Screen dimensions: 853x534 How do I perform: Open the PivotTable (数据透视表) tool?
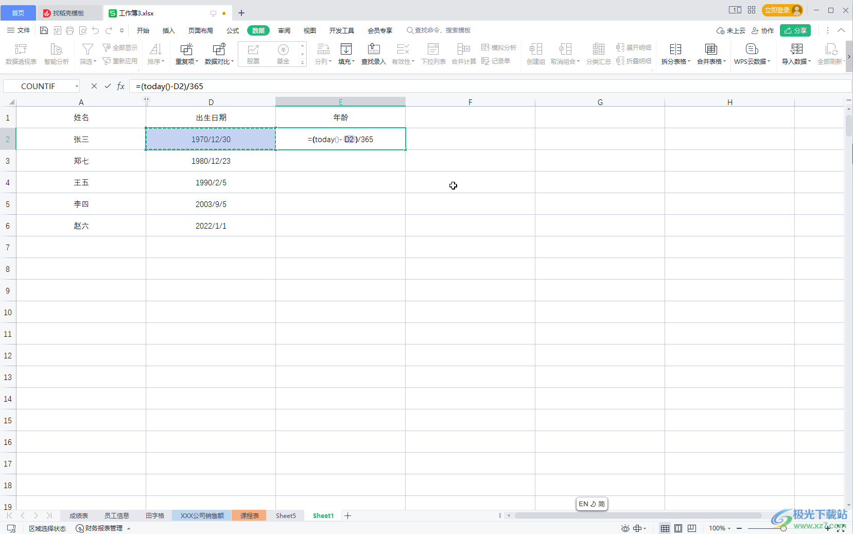(x=21, y=54)
